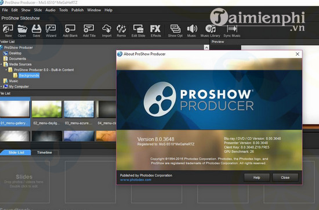This screenshot has width=319, height=210.
Task: Open the File menu
Action: pos(5,10)
